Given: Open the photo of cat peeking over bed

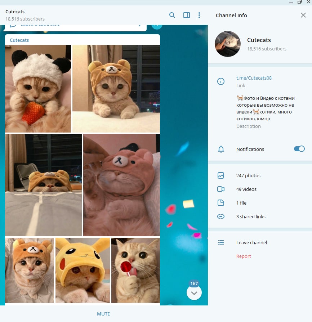Looking at the screenshot, I should click(x=43, y=185).
